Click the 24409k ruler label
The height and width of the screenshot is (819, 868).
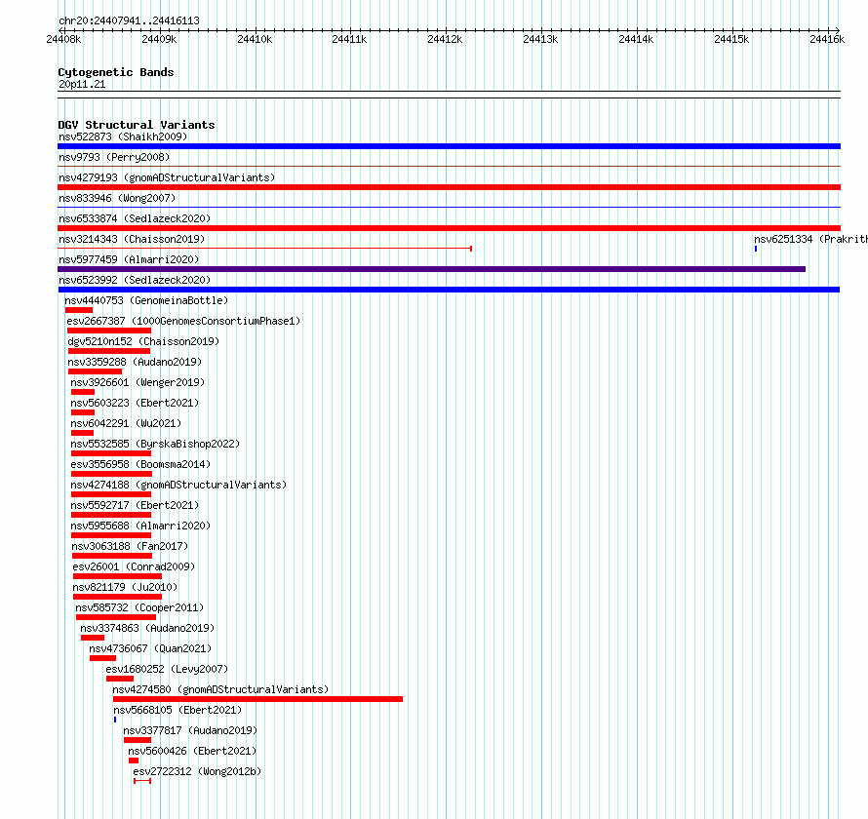point(159,39)
